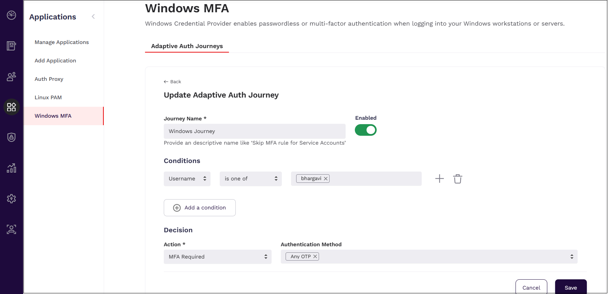Open Linux PAM in the sidebar
Viewport: 608px width, 294px height.
[48, 98]
